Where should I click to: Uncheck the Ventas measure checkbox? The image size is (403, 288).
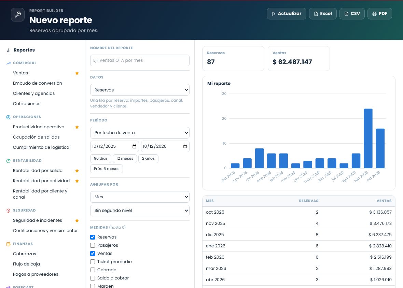[93, 254]
